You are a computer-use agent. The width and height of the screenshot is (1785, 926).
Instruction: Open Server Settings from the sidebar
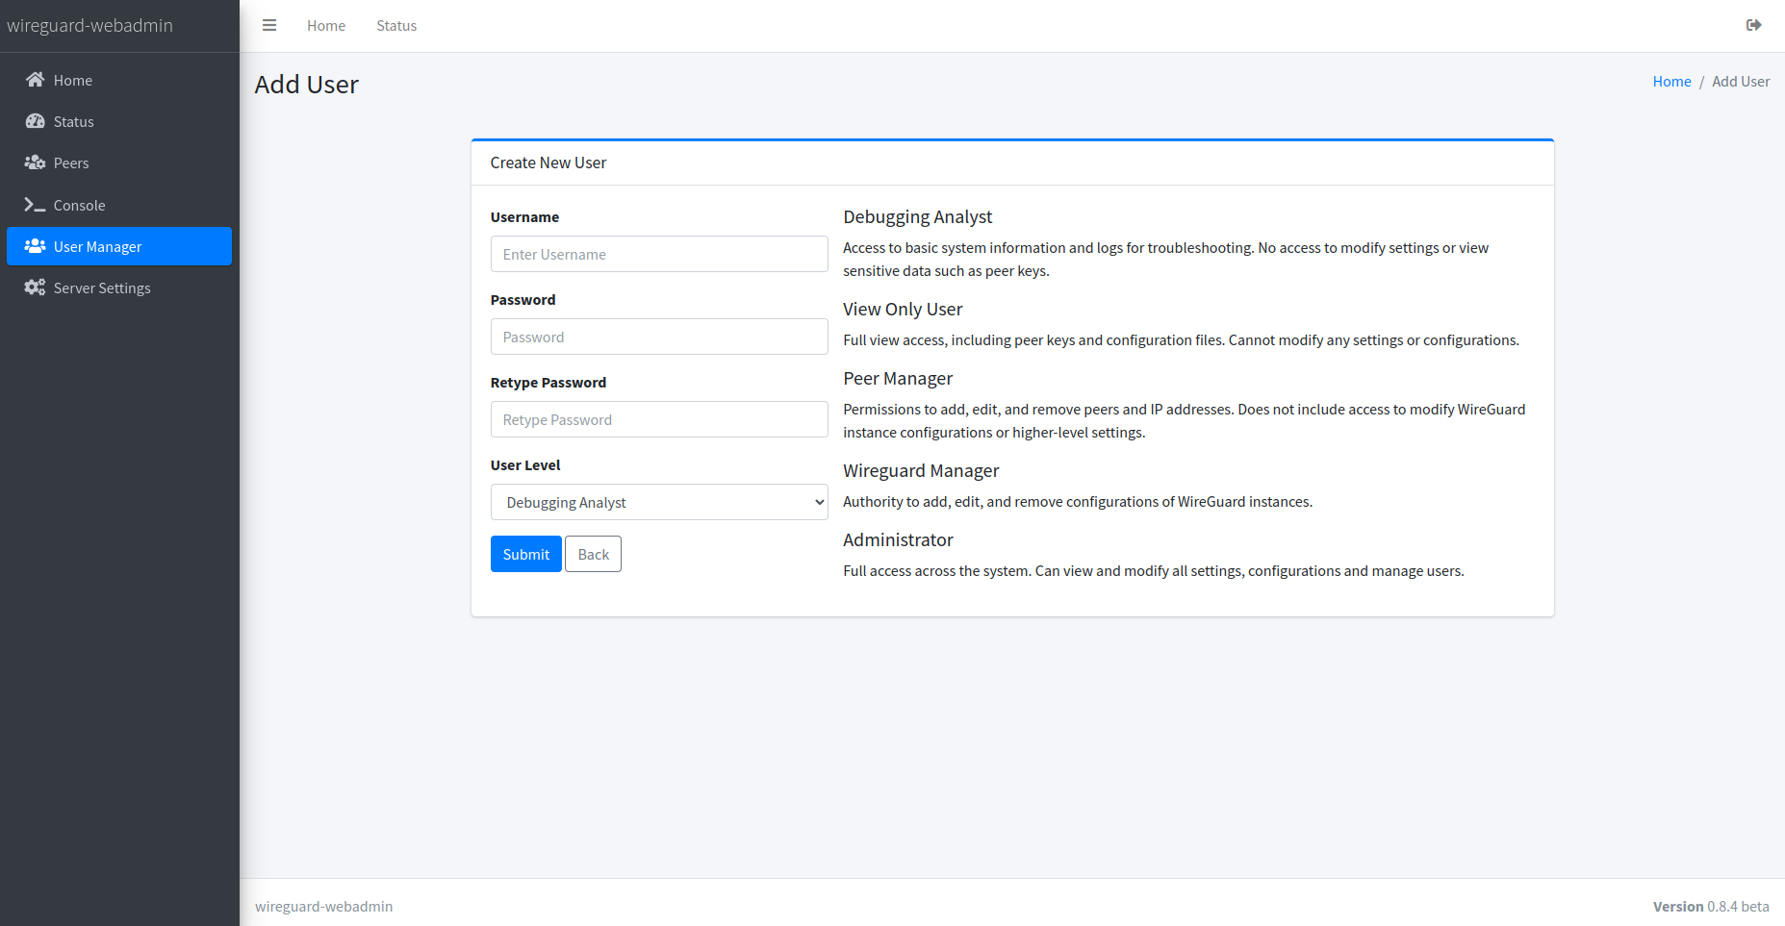(102, 288)
